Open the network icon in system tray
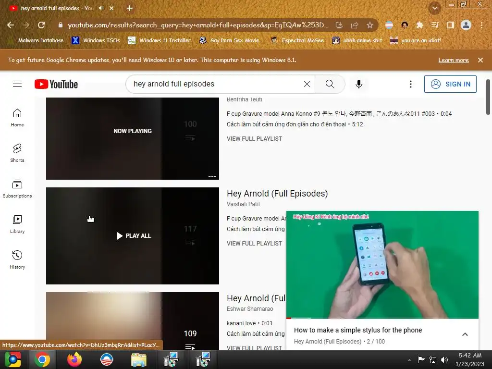 point(433,360)
